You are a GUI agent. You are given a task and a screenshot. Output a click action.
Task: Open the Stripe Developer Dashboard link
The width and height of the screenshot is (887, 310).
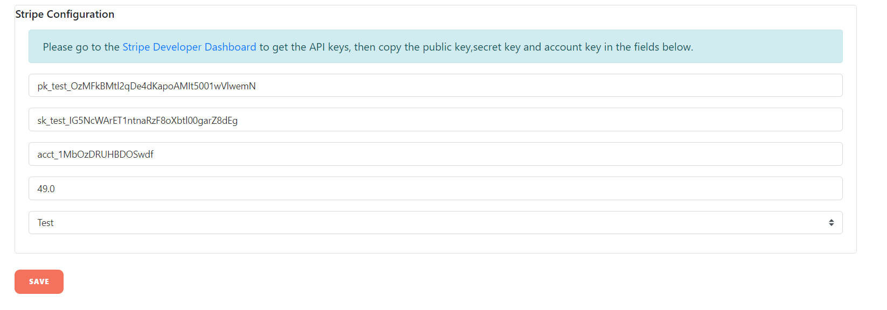189,47
